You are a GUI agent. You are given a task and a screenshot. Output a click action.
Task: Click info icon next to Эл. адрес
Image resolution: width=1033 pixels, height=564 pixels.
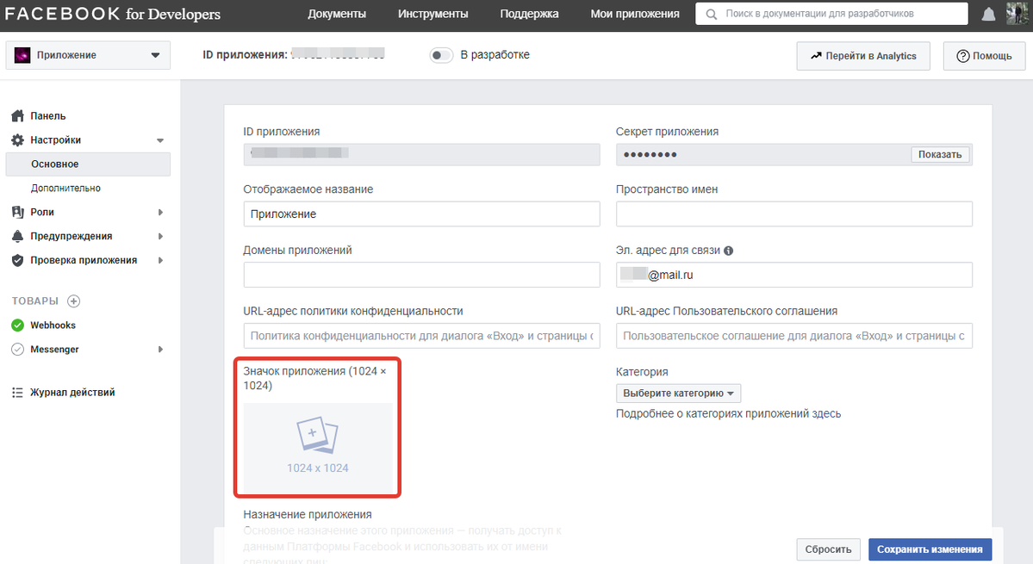click(728, 251)
